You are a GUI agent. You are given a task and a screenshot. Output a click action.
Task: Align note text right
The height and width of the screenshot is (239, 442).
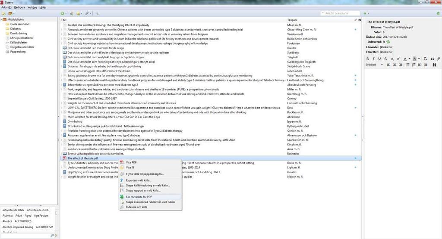(400, 65)
